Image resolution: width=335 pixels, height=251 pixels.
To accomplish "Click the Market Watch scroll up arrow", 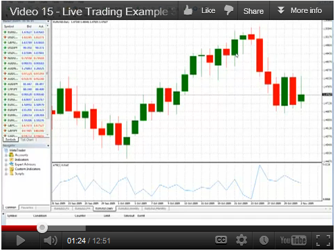I will [x=48, y=26].
